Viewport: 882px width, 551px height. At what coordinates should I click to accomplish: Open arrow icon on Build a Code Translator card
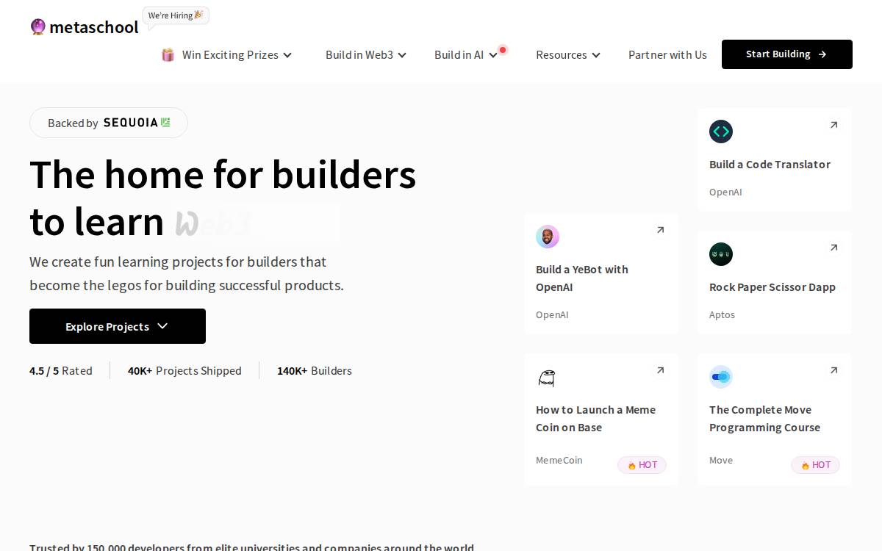tap(833, 125)
